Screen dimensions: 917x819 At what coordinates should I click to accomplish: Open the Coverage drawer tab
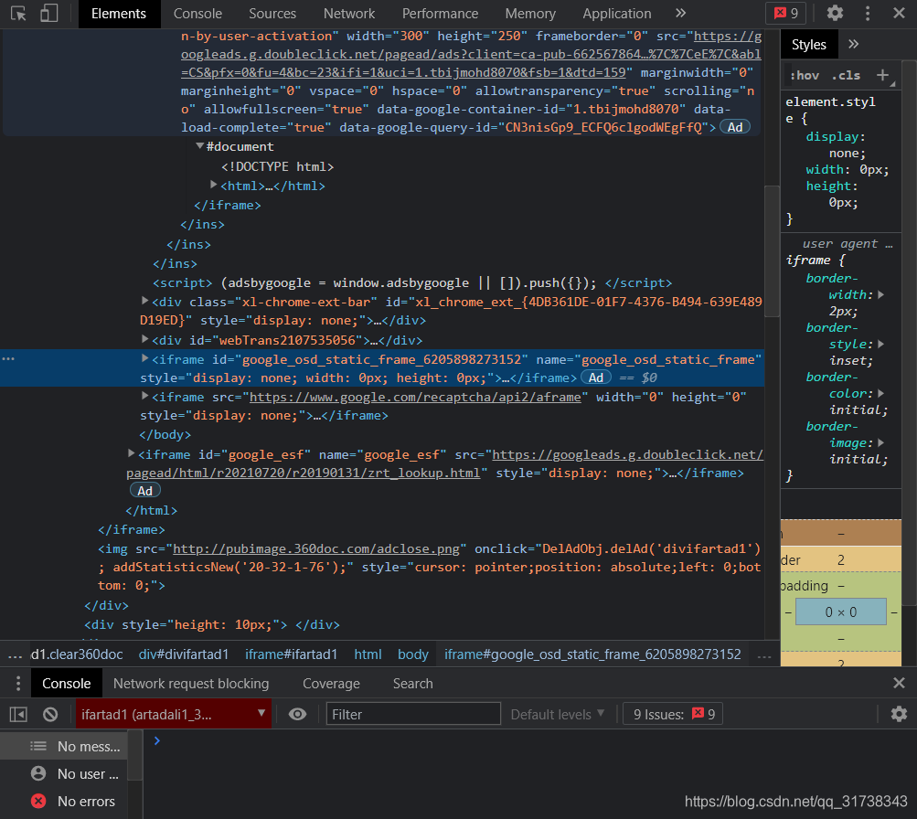[331, 684]
